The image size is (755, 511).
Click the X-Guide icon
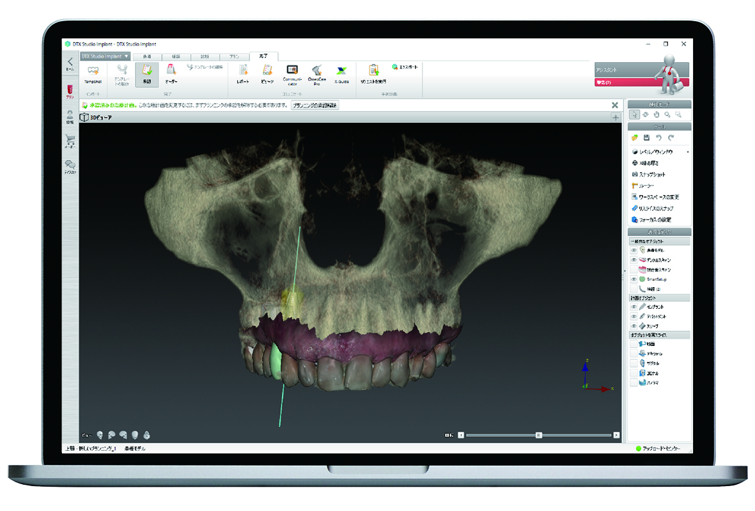pyautogui.click(x=341, y=72)
